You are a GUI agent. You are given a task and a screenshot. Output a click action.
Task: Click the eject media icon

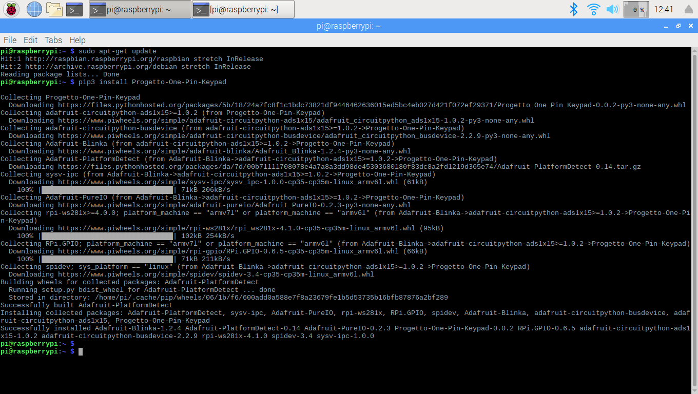point(689,9)
